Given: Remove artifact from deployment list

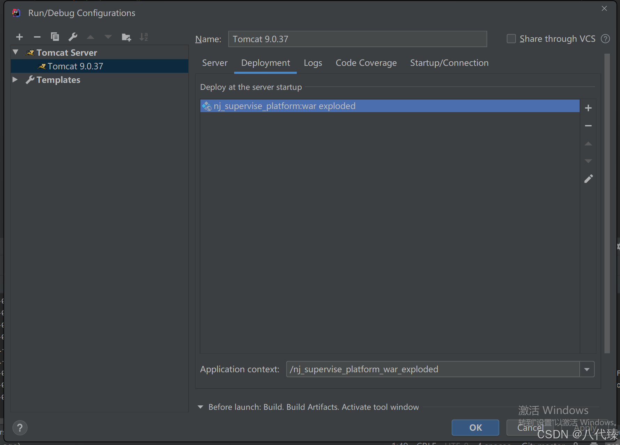Looking at the screenshot, I should coord(588,126).
